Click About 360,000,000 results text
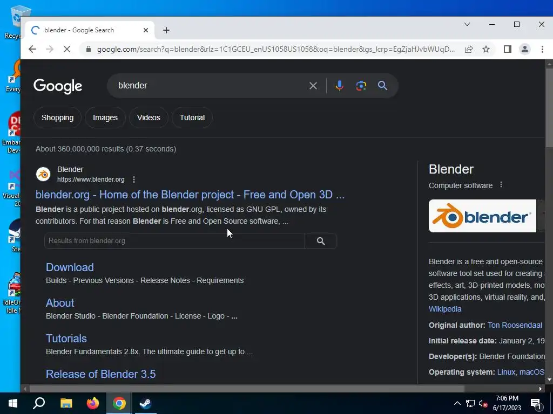 (106, 149)
